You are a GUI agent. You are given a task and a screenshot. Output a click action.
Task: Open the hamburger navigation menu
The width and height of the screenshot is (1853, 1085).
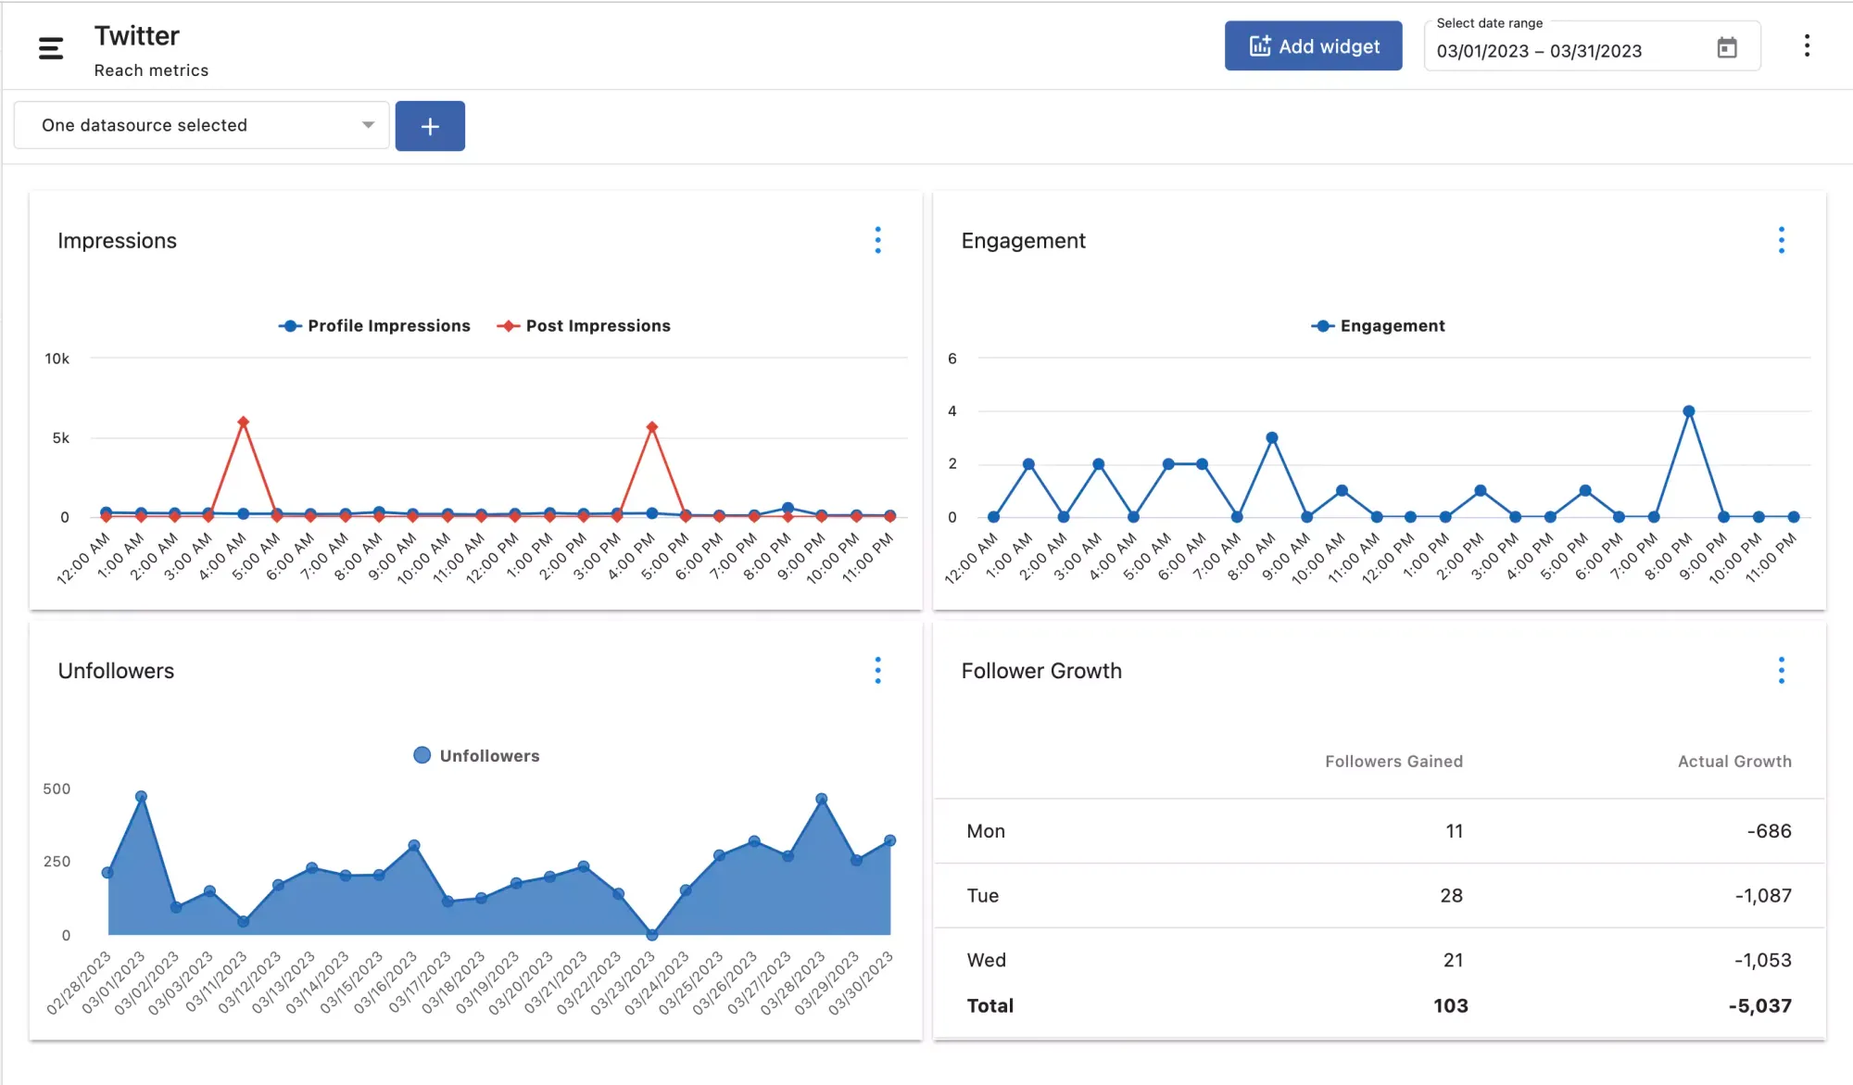(x=51, y=48)
